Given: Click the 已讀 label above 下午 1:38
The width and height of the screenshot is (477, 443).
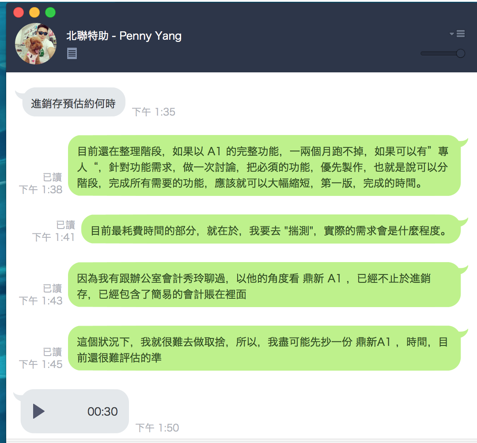Looking at the screenshot, I should click(x=52, y=177).
